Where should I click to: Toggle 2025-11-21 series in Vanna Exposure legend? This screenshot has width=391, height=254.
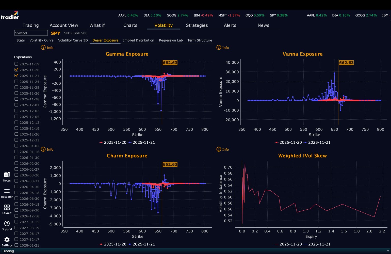pos(317,142)
